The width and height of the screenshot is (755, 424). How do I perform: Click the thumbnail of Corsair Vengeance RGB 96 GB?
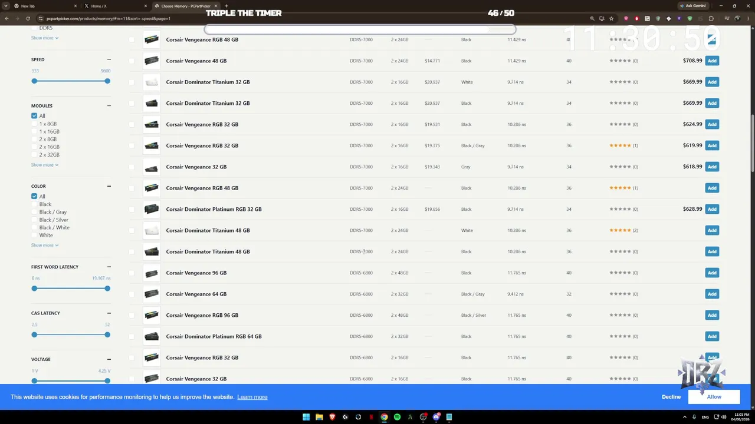(x=152, y=315)
